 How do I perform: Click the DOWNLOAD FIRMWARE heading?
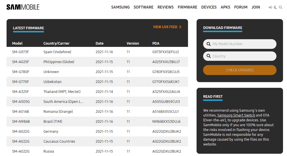[x=223, y=28]
